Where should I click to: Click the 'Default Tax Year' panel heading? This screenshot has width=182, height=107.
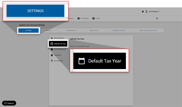[77, 39]
